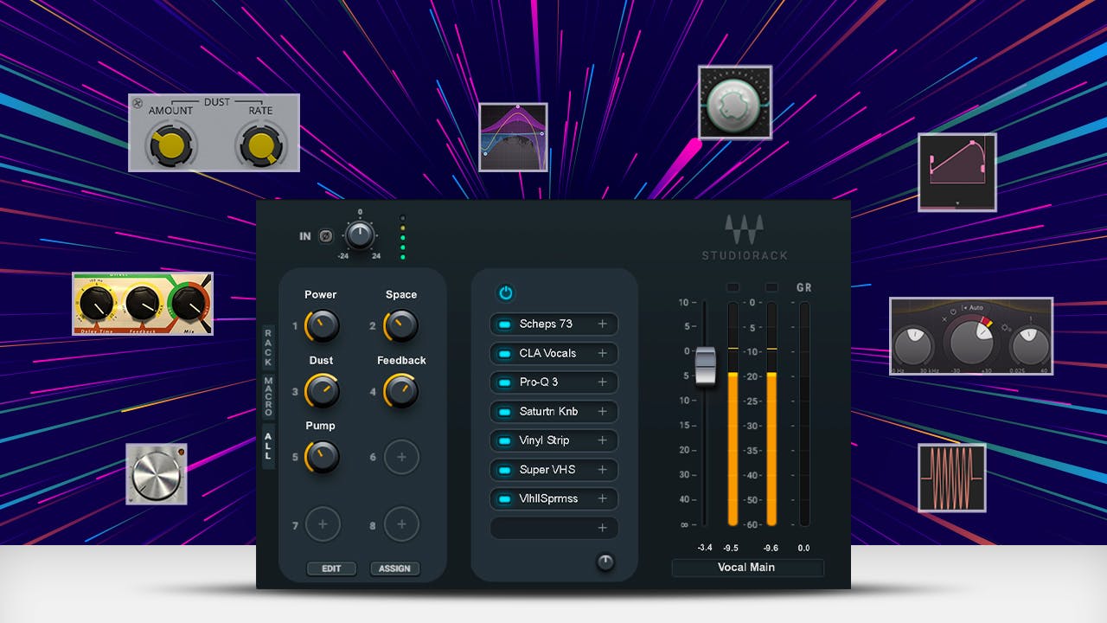This screenshot has height=623, width=1107.
Task: Switch to the ALL tab
Action: (268, 445)
